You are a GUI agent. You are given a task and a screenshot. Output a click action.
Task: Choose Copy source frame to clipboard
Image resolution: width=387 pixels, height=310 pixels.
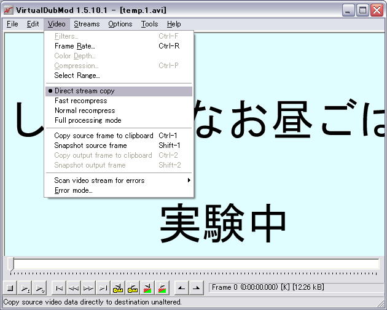(119, 136)
